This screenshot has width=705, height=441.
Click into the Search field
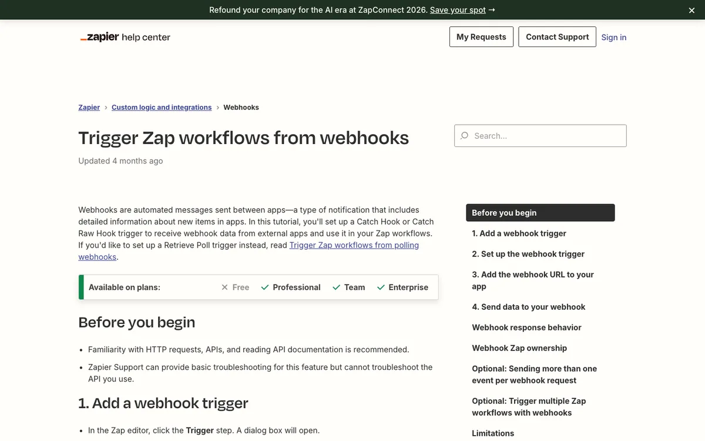(540, 136)
